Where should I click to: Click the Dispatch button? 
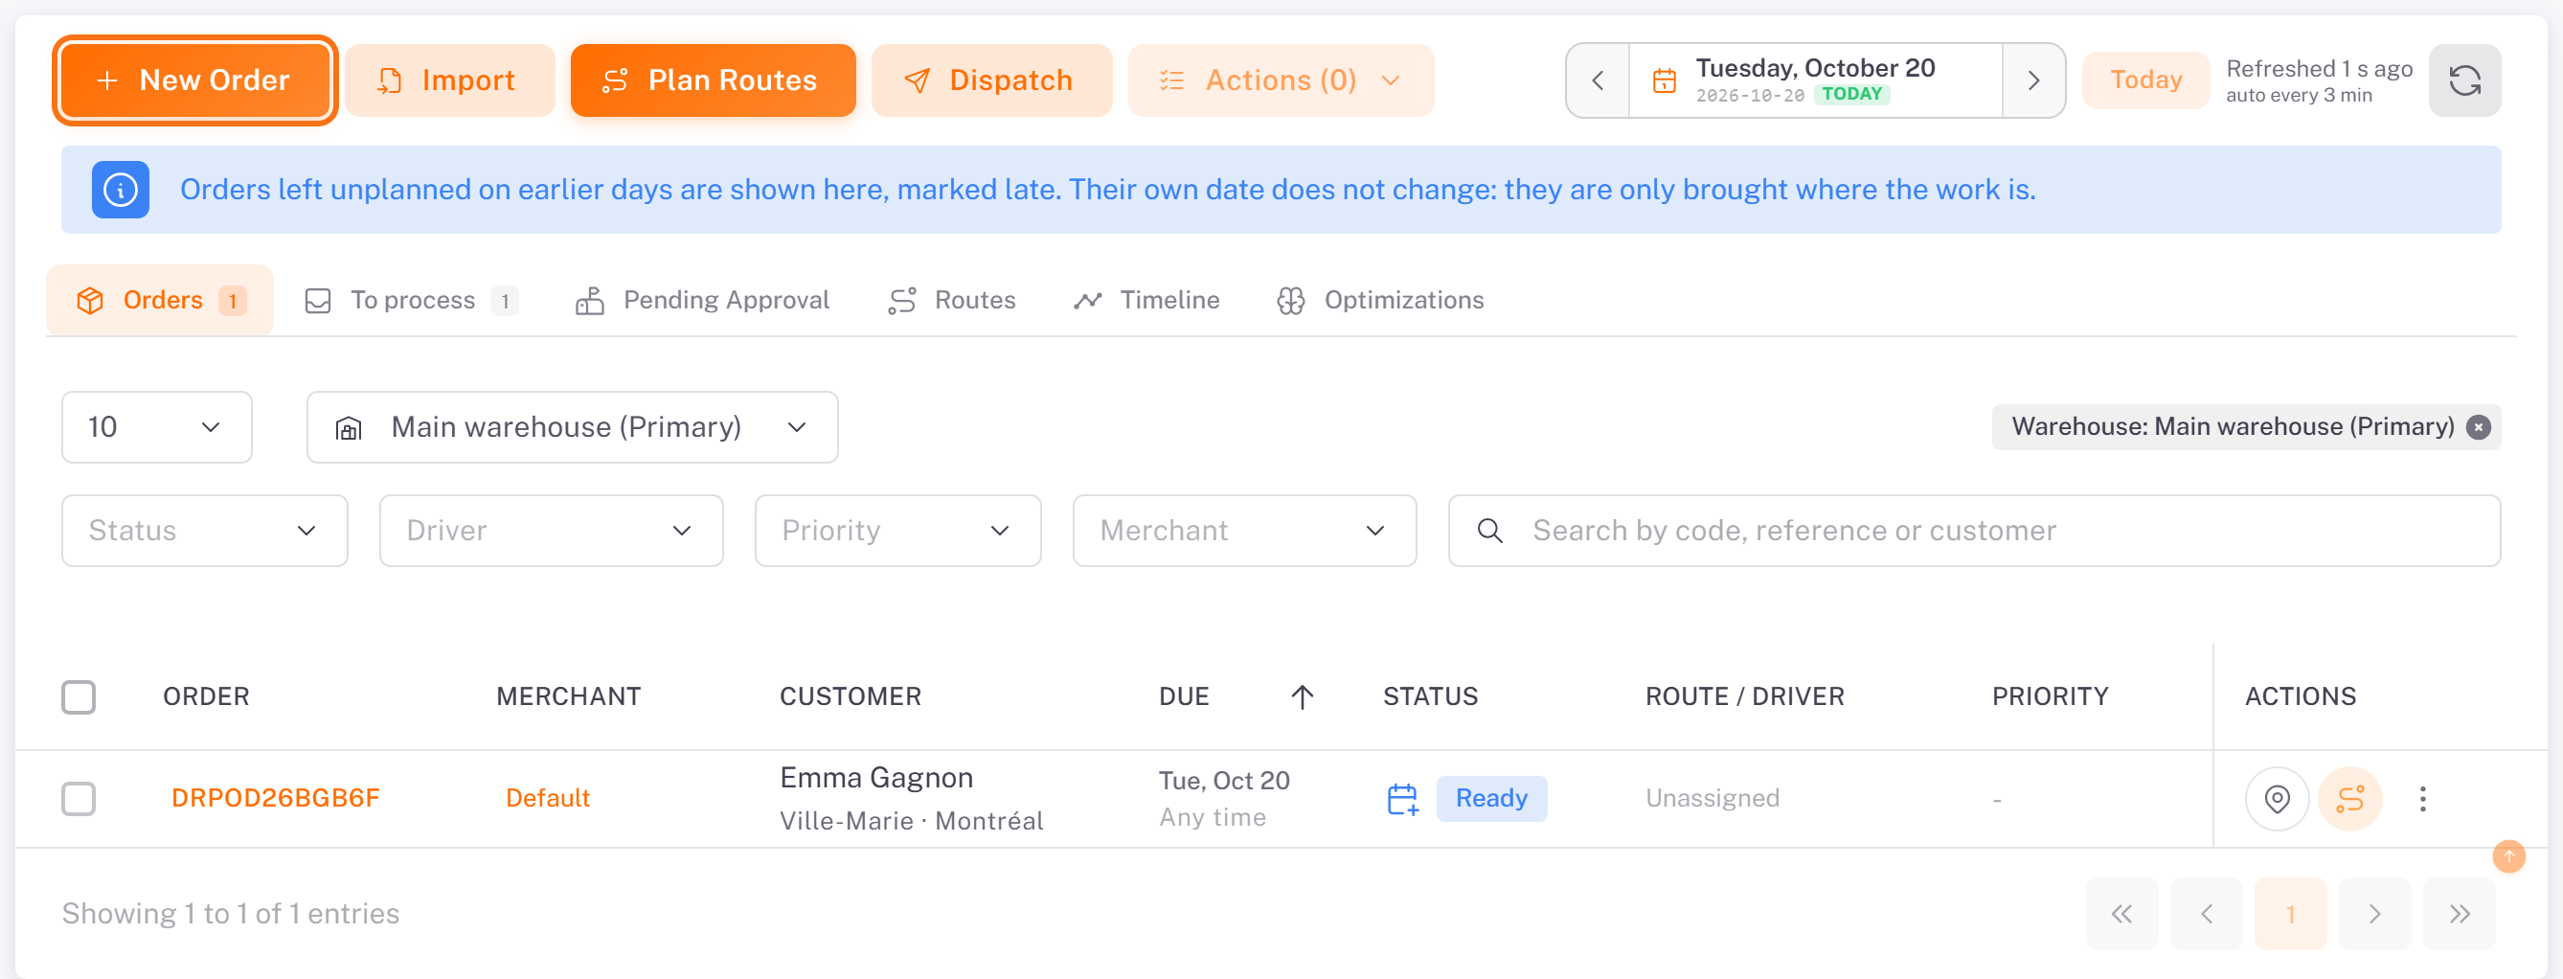991,80
